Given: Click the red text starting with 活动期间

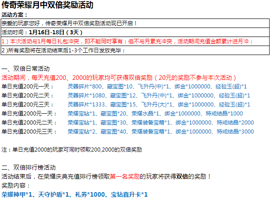Looking at the screenshot, I should (x=118, y=77).
